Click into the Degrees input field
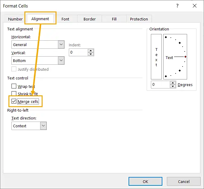The image size is (204, 189). pyautogui.click(x=160, y=85)
